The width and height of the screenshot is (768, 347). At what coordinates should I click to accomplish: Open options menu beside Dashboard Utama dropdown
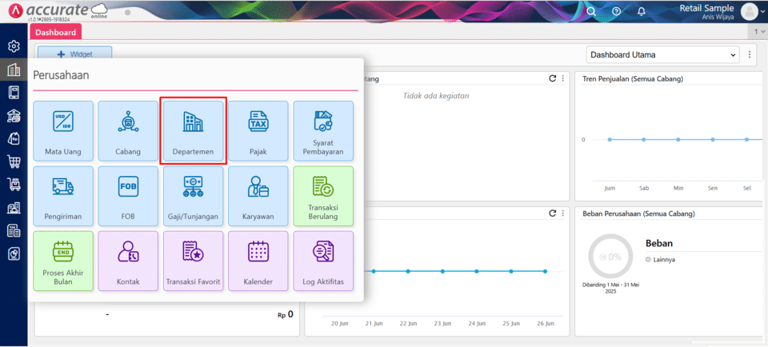(x=750, y=55)
